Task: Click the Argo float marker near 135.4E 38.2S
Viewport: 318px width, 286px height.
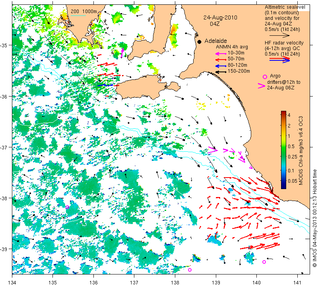Action: (67, 207)
